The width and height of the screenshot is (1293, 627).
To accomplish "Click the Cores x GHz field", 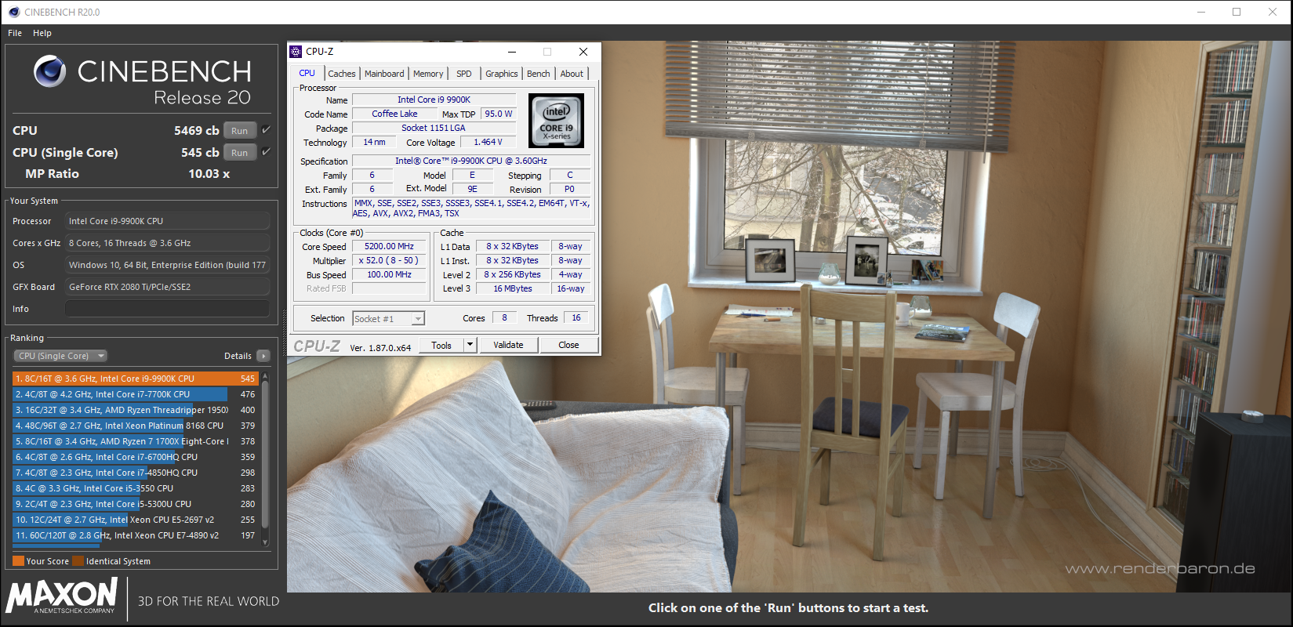I will (167, 243).
